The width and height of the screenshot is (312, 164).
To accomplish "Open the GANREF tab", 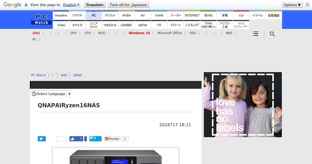I will (127, 25).
